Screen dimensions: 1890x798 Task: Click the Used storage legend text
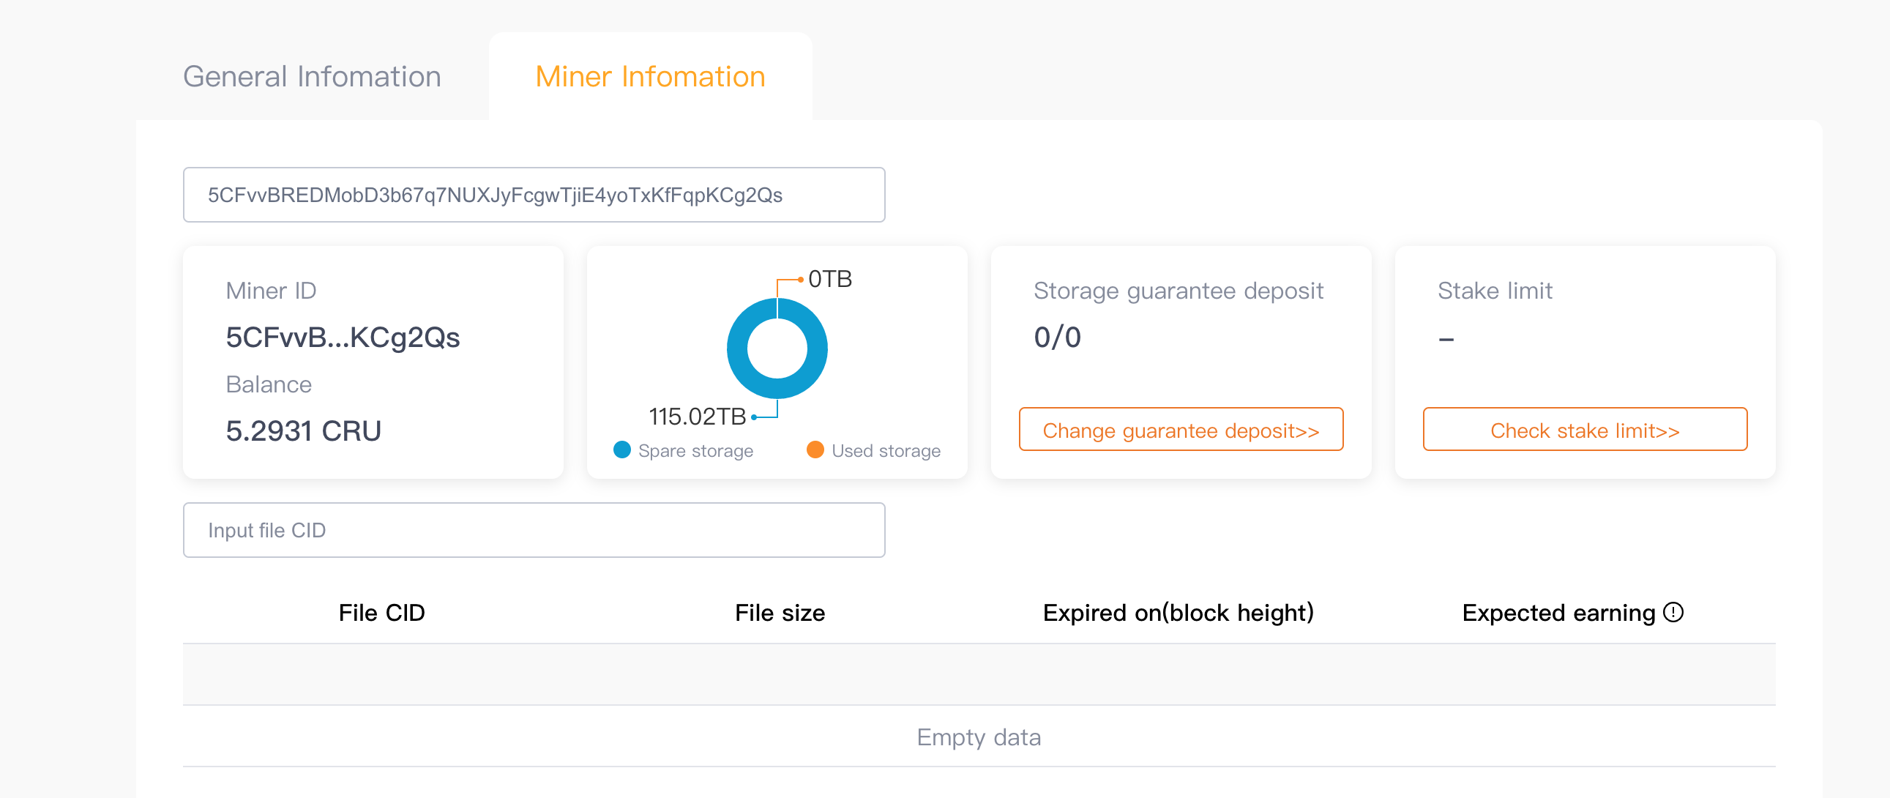click(x=886, y=450)
